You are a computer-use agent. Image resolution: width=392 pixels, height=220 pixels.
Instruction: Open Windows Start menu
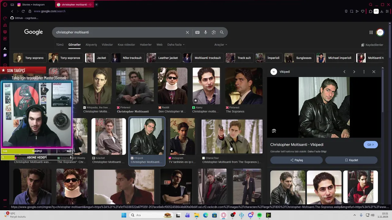click(124, 215)
